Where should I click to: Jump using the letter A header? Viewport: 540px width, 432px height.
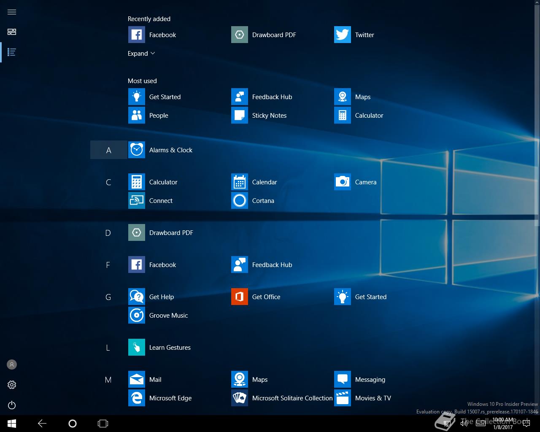tap(108, 150)
